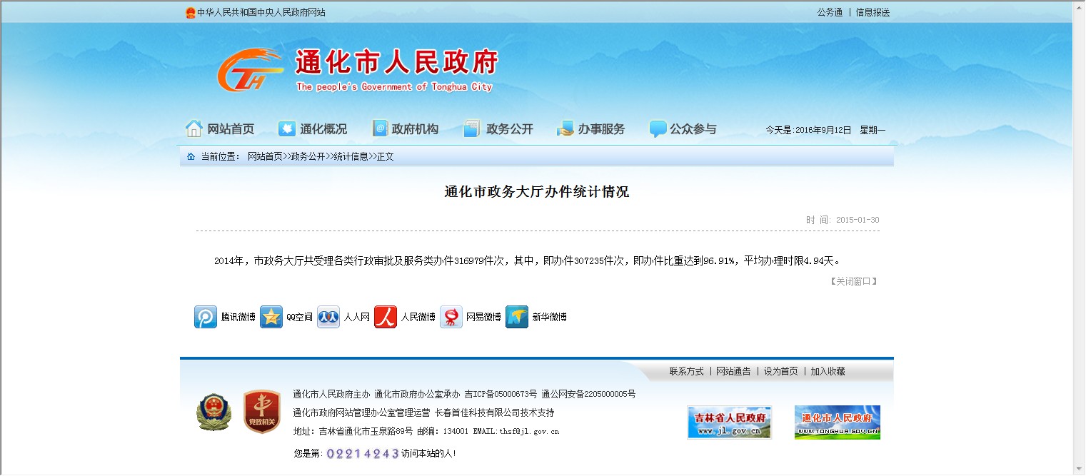
Task: Click the 设为首页 footer link
Action: coord(780,371)
